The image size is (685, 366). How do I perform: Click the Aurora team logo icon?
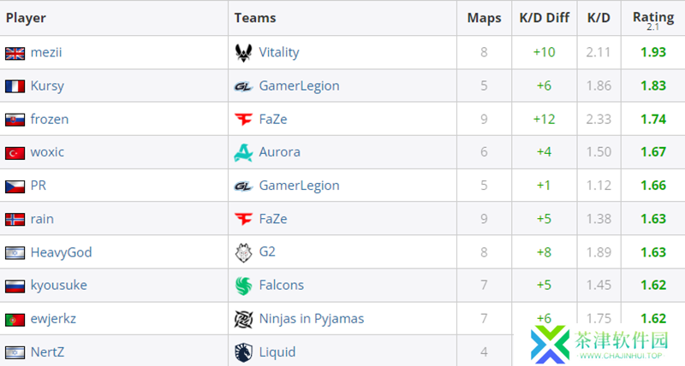point(243,152)
